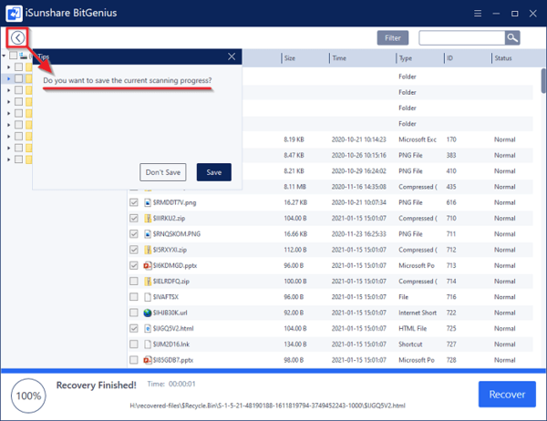
Task: Click the Save button in dialog
Action: 214,172
